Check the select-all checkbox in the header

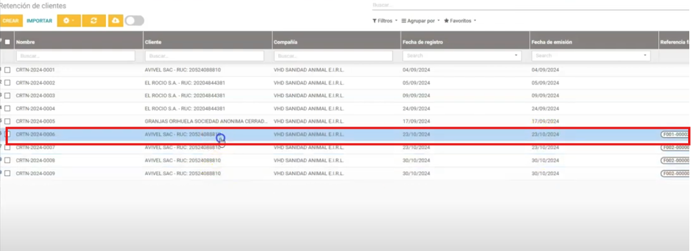[x=7, y=42]
